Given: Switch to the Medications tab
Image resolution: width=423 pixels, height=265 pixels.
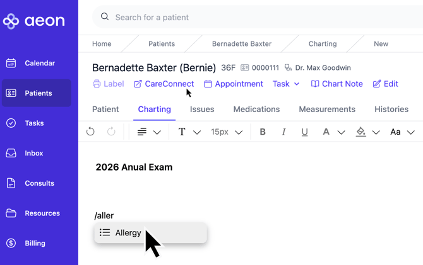Looking at the screenshot, I should [256, 109].
